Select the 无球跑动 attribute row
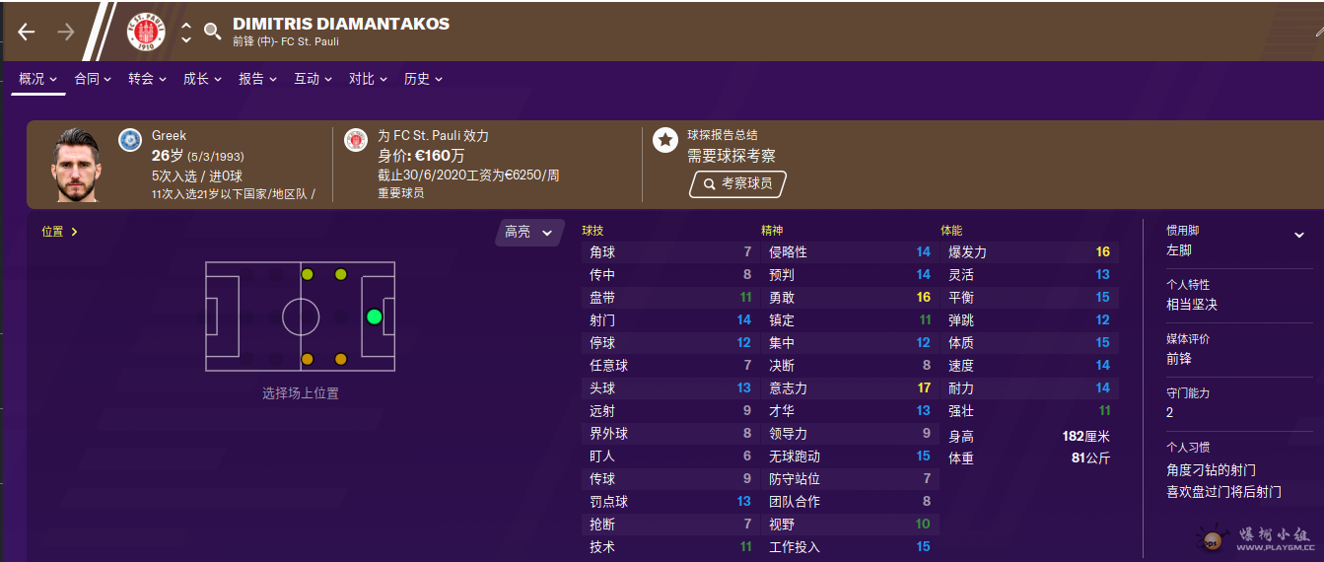This screenshot has height=562, width=1324. (x=850, y=457)
